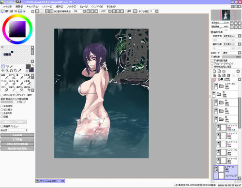Choose the 2値ペン binary pen tool
Viewport: 242px width, 188px height.
pyautogui.click(x=12, y=88)
